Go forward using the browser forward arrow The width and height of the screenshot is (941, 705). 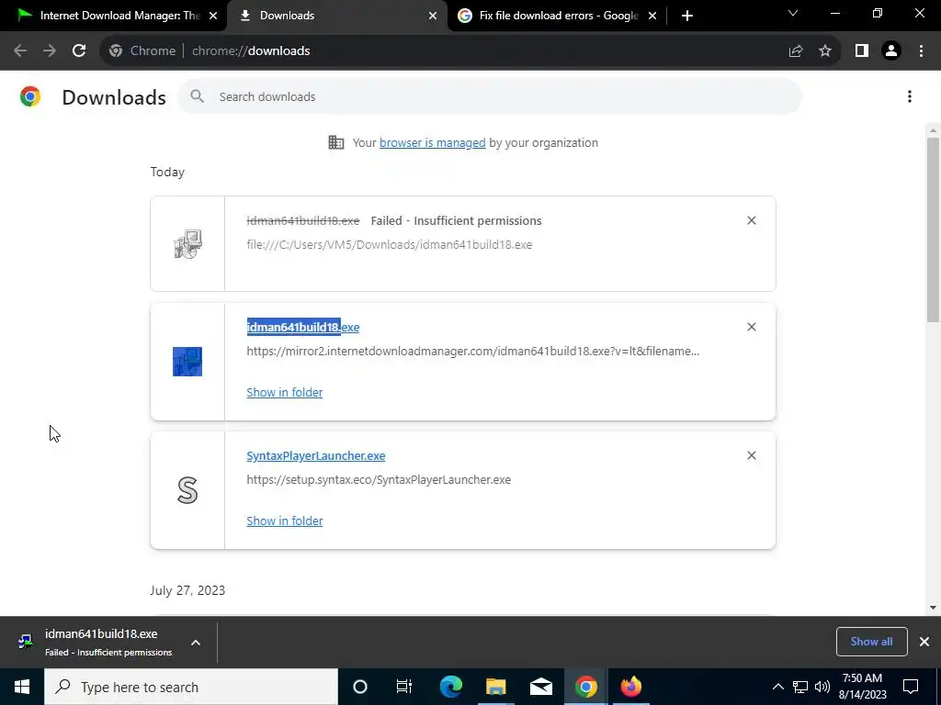(50, 51)
